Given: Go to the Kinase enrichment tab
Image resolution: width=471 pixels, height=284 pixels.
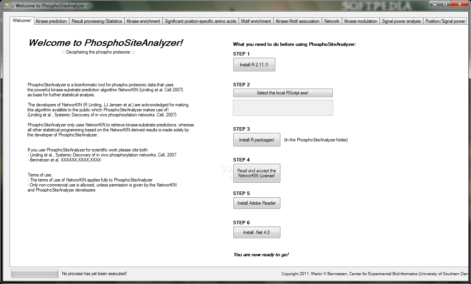Looking at the screenshot, I should [x=143, y=21].
